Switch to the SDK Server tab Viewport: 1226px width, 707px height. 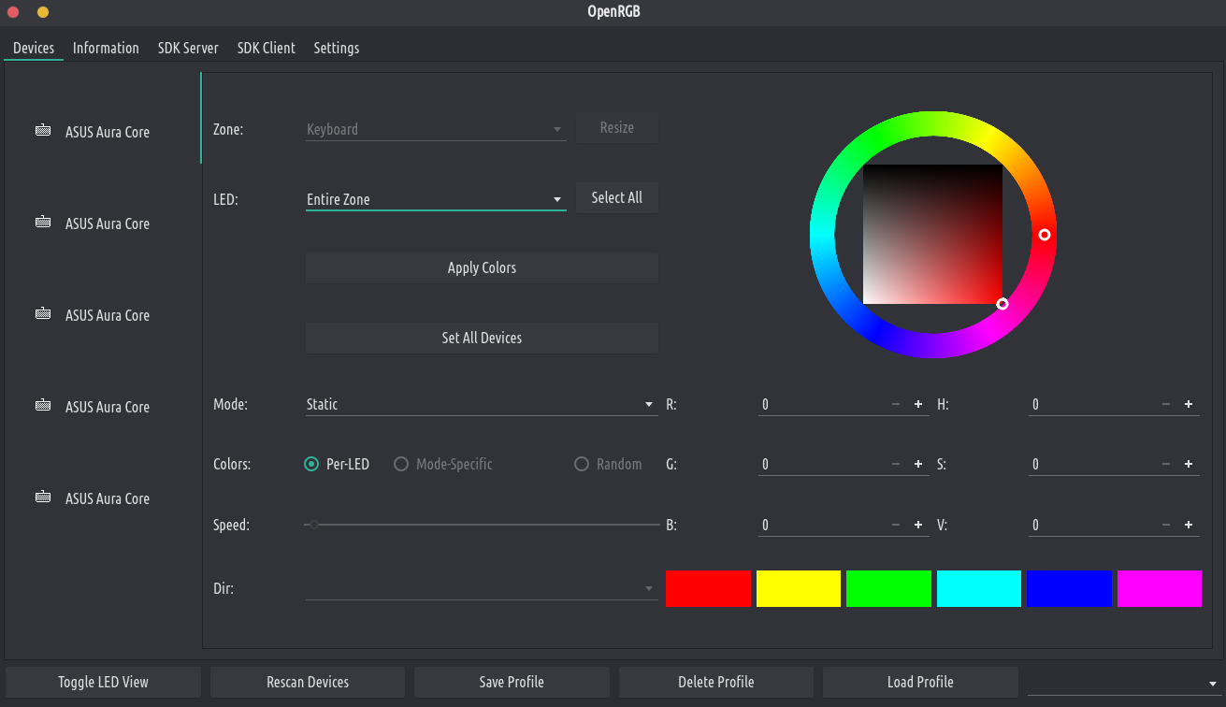click(x=188, y=48)
